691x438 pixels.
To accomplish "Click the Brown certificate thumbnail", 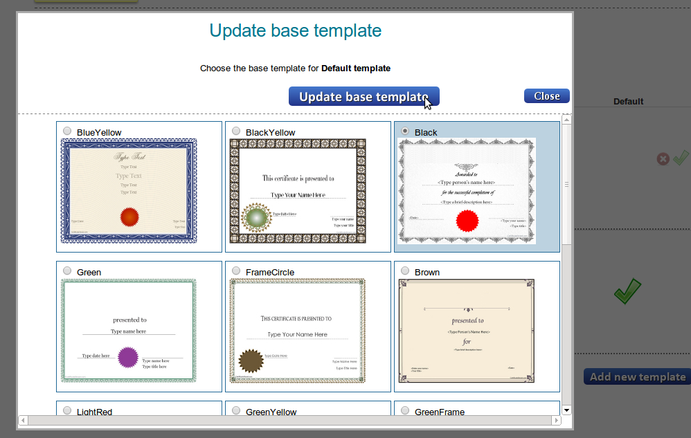I will pos(467,331).
